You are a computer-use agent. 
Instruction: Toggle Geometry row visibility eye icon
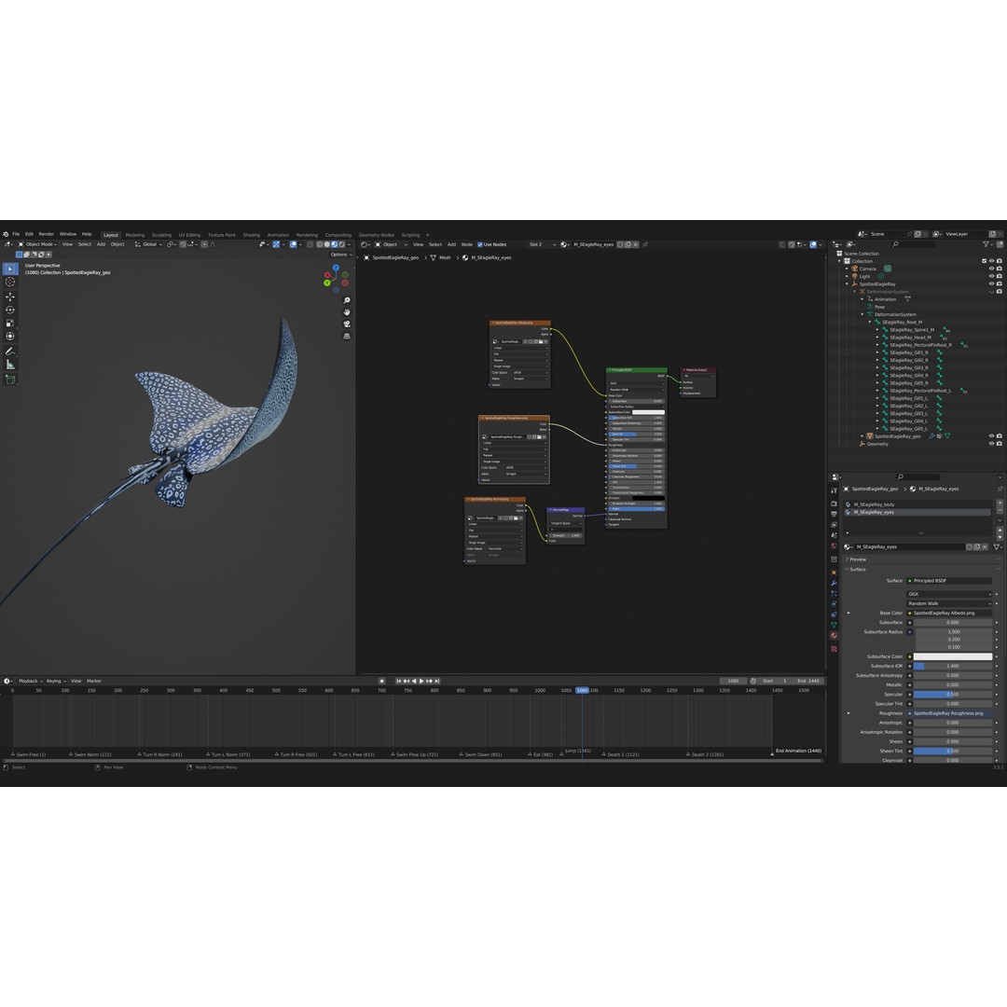[991, 444]
